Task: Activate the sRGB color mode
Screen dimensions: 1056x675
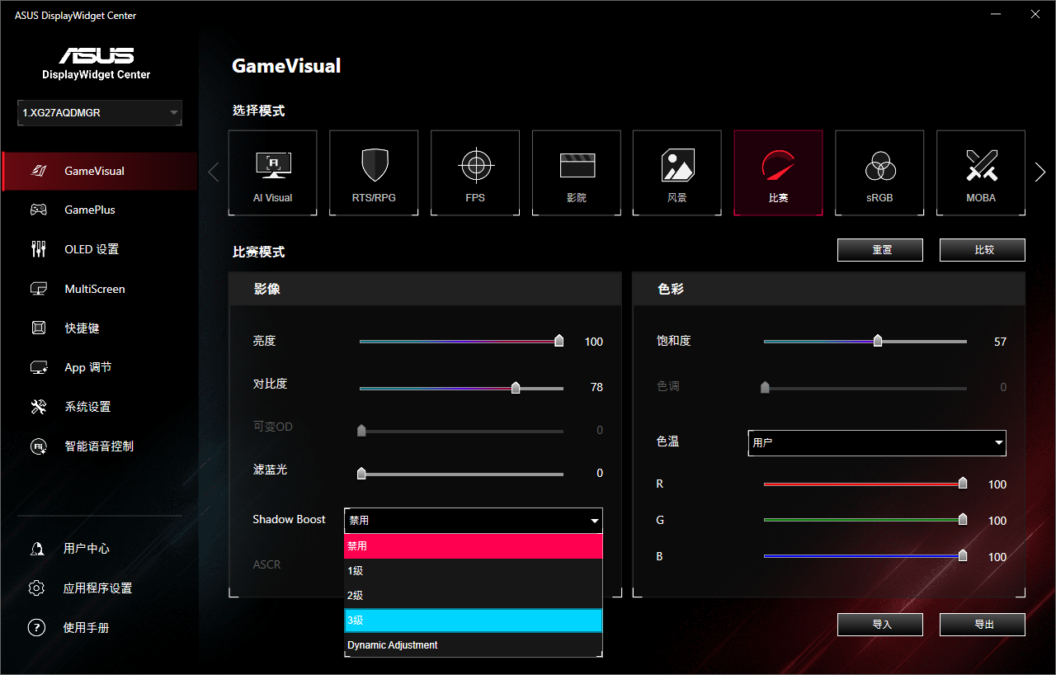Action: [x=879, y=172]
